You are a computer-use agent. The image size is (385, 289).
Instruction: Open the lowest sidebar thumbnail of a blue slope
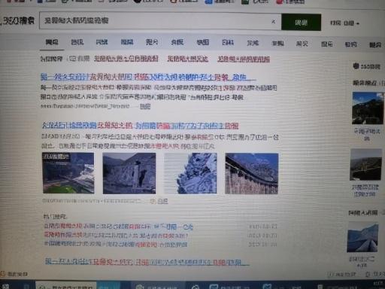pos(362,237)
